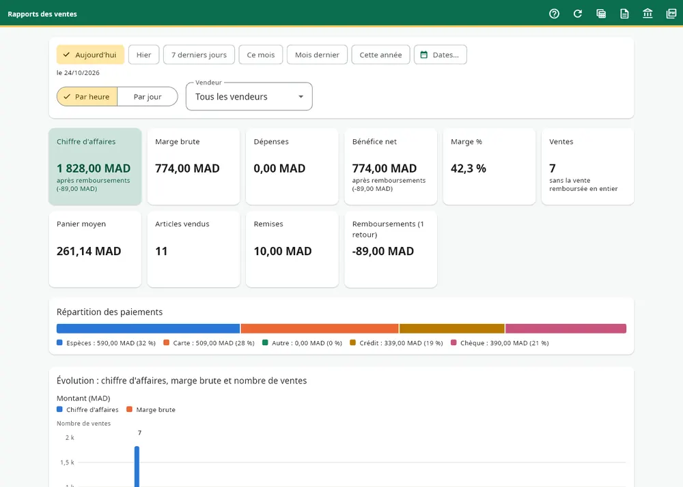Click the Mois dernier button
The height and width of the screenshot is (487, 683).
point(317,55)
